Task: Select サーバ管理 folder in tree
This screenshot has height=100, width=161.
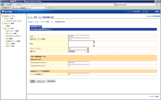Action: coord(10,18)
